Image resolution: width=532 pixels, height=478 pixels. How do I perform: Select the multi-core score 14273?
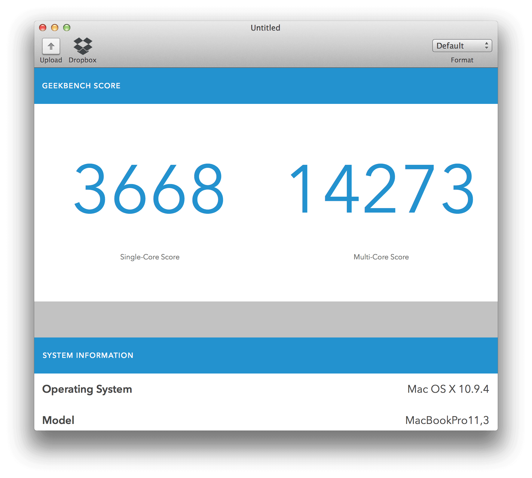382,189
